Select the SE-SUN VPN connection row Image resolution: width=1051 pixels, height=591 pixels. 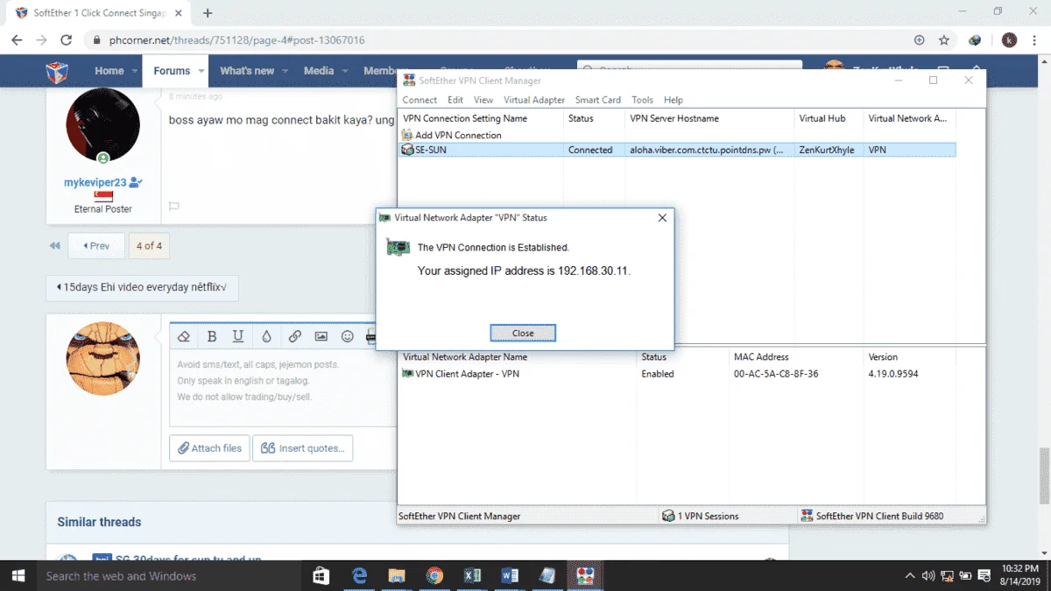(x=677, y=150)
